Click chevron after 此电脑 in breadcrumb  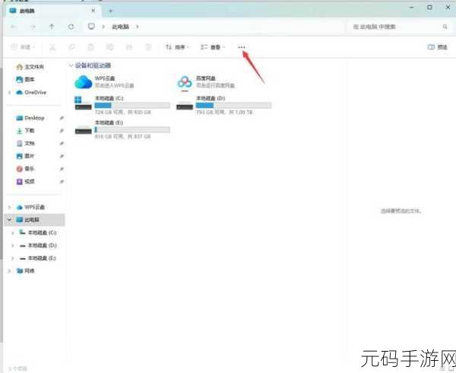pos(138,27)
